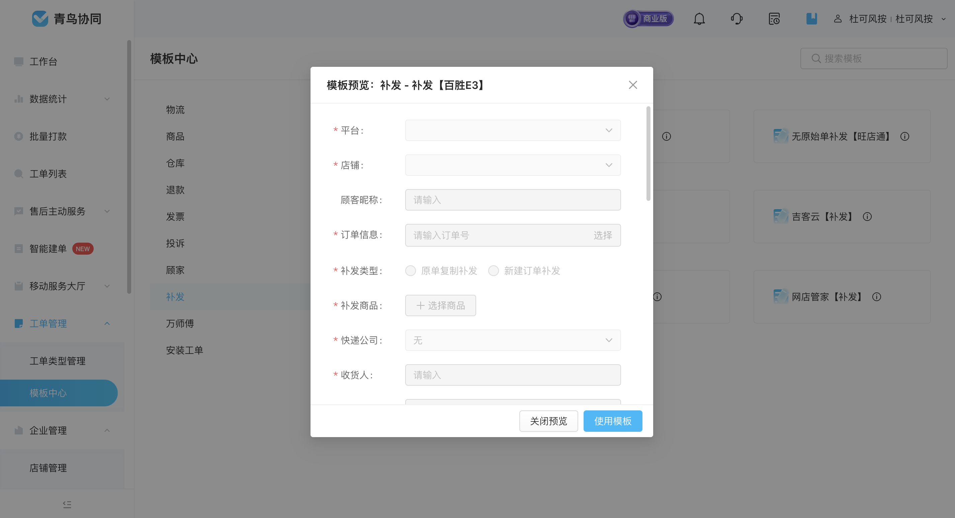Image resolution: width=955 pixels, height=518 pixels.
Task: Select 原单复制补发 radio option
Action: point(410,271)
